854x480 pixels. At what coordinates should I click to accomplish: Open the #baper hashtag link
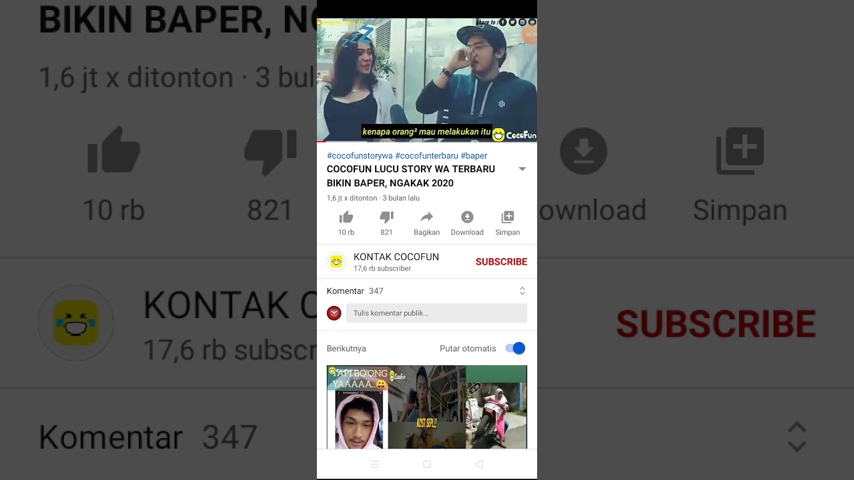(474, 155)
